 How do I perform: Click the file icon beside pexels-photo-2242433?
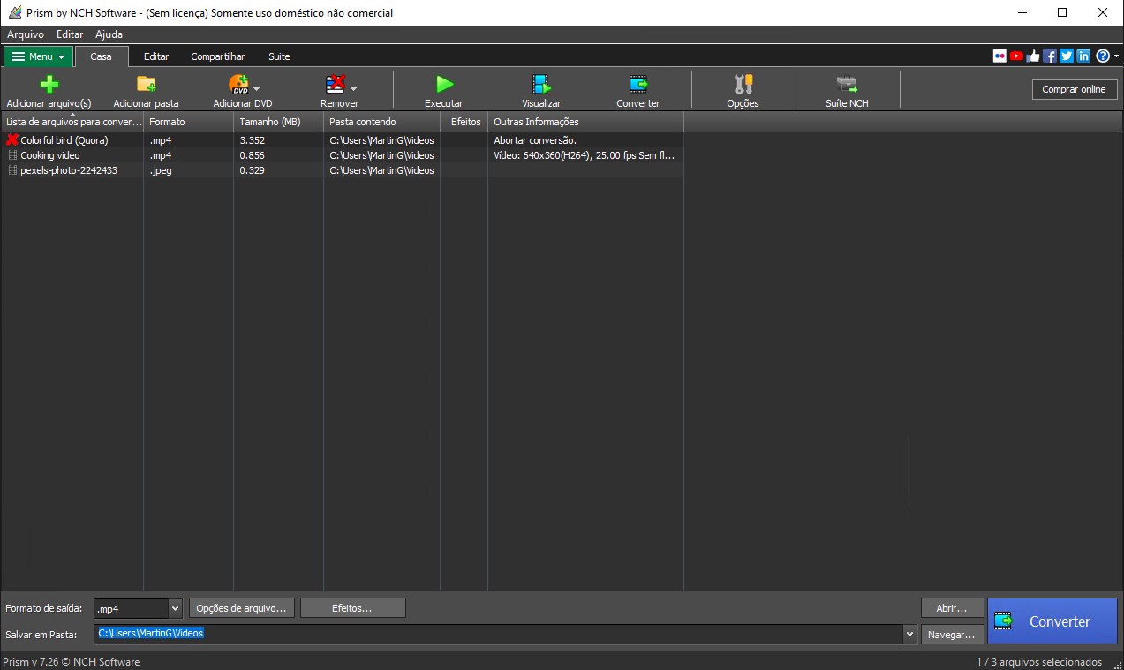(x=12, y=170)
